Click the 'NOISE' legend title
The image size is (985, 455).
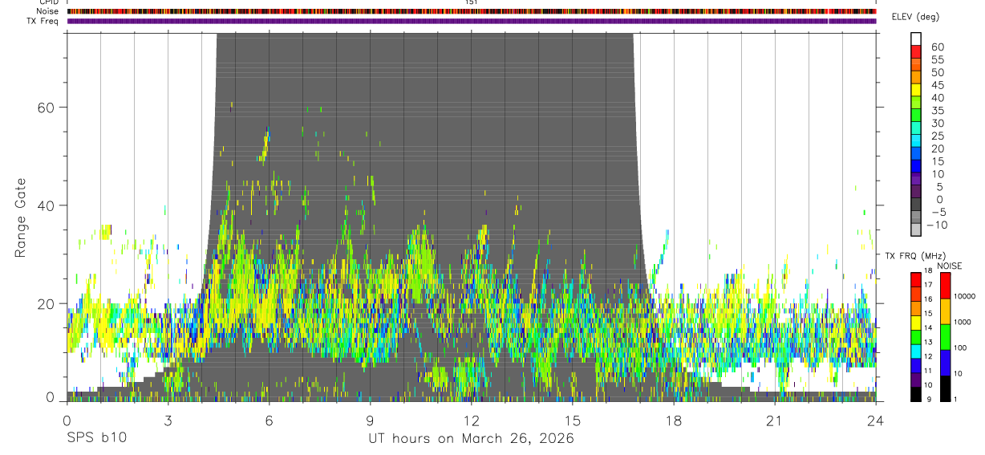[949, 266]
